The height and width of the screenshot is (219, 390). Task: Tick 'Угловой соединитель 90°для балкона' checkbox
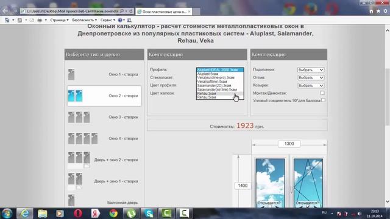pos(323,100)
